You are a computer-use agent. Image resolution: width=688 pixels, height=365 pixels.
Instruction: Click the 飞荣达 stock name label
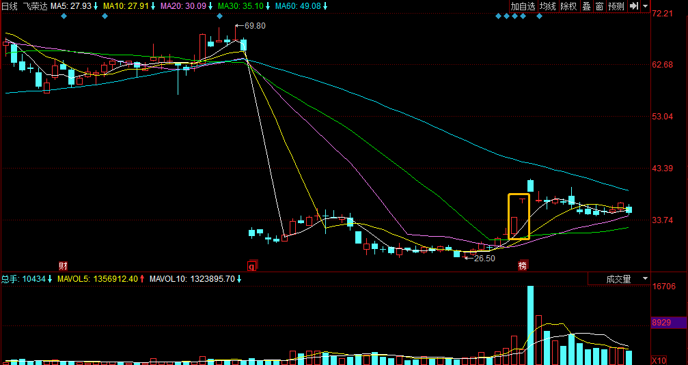point(35,6)
